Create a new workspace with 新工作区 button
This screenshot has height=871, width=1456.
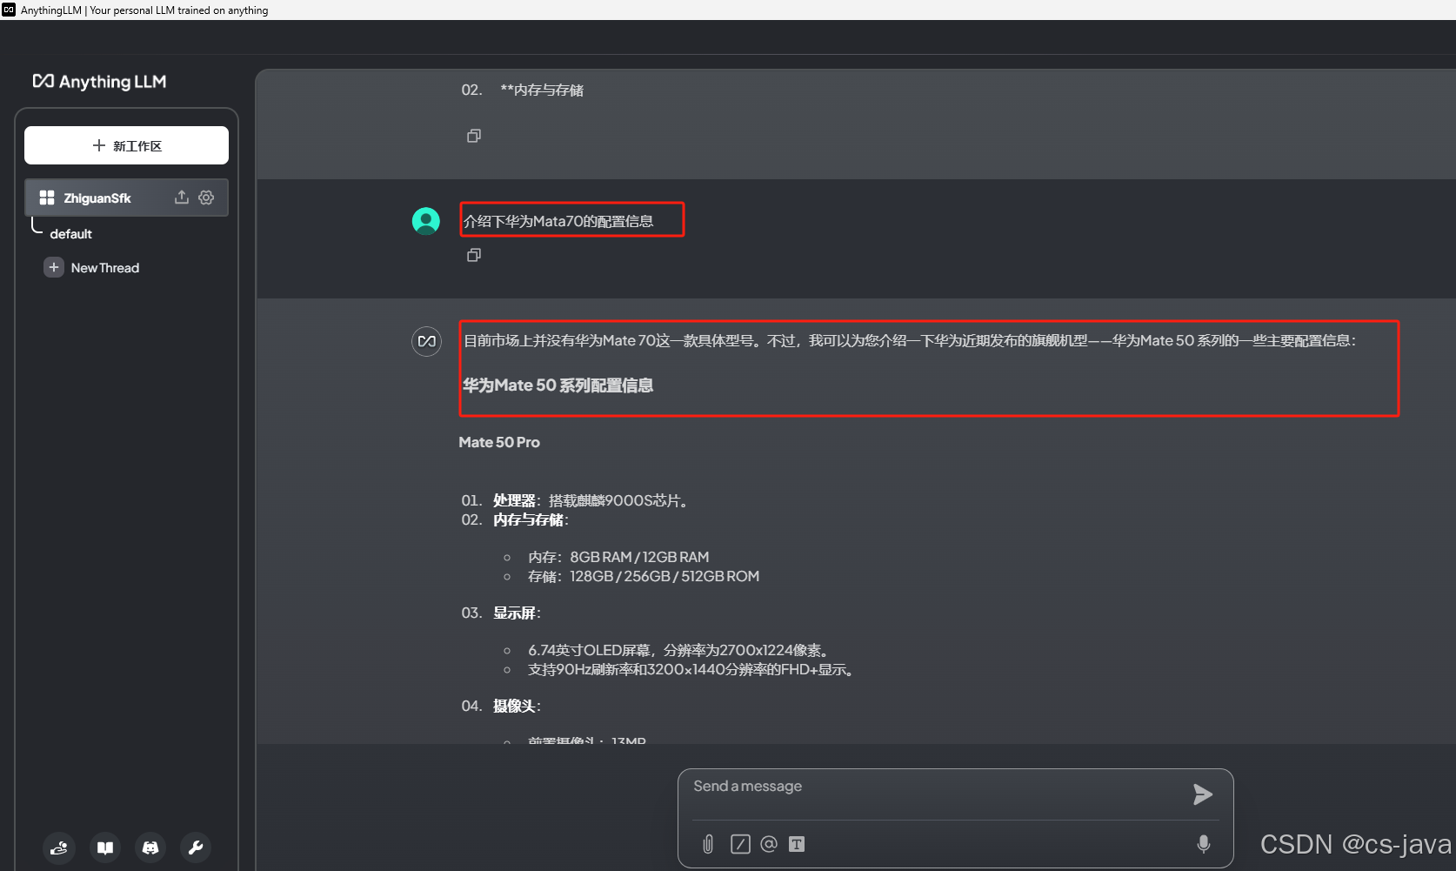click(126, 145)
